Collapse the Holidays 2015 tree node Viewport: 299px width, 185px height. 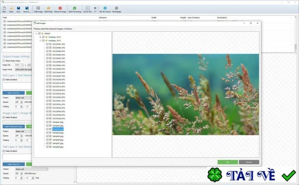click(40, 41)
